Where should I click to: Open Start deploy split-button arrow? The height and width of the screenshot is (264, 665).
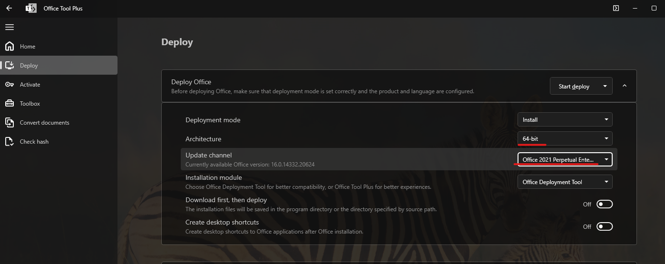pyautogui.click(x=605, y=86)
